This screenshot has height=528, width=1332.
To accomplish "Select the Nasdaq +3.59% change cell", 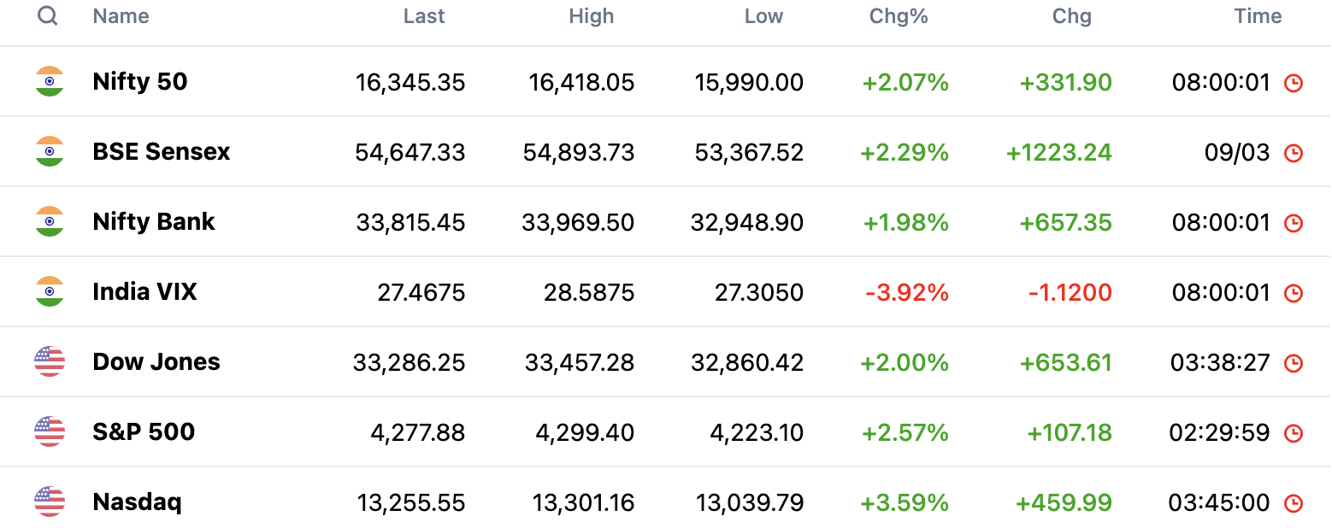I will point(905,502).
